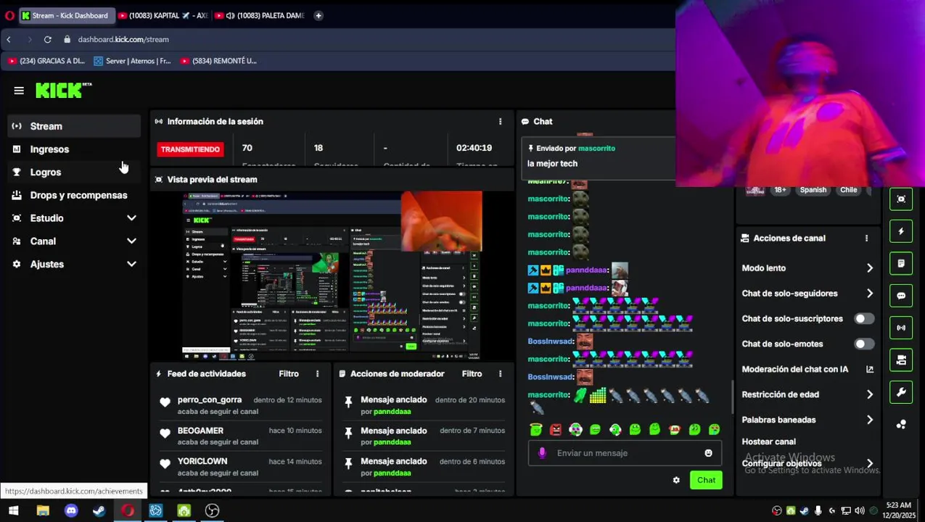Image resolution: width=925 pixels, height=522 pixels.
Task: Open chat settings gear icon
Action: 676,480
